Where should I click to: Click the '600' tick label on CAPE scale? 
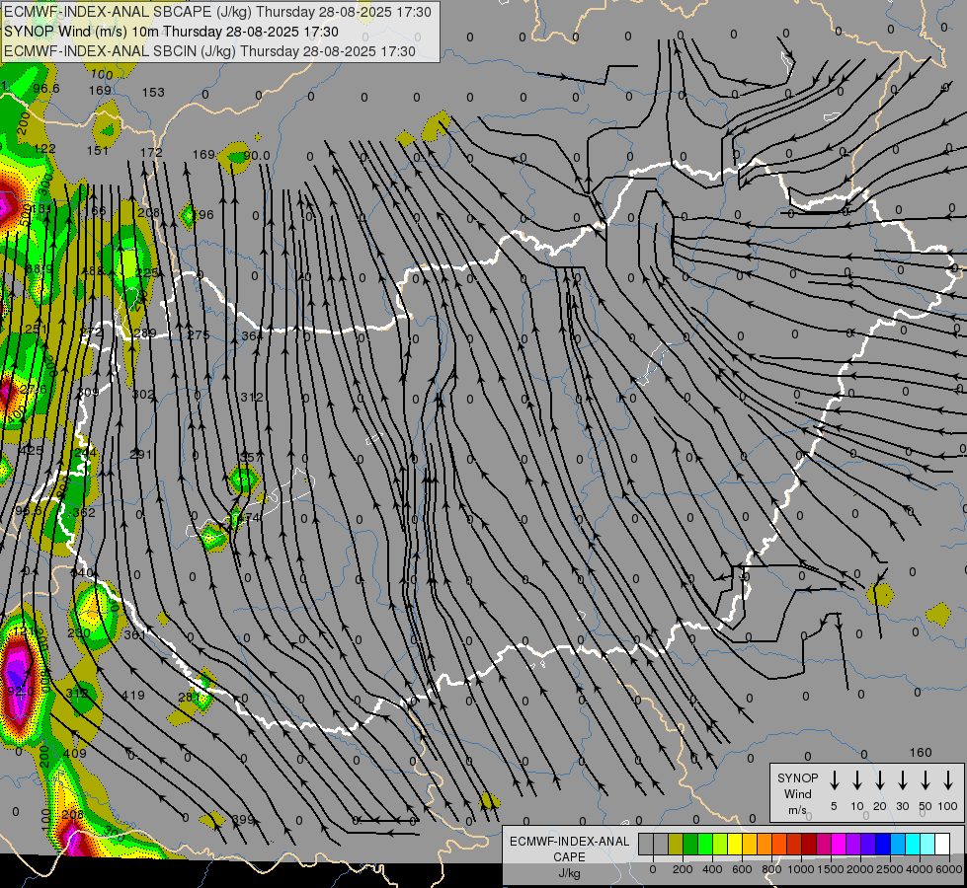[742, 869]
